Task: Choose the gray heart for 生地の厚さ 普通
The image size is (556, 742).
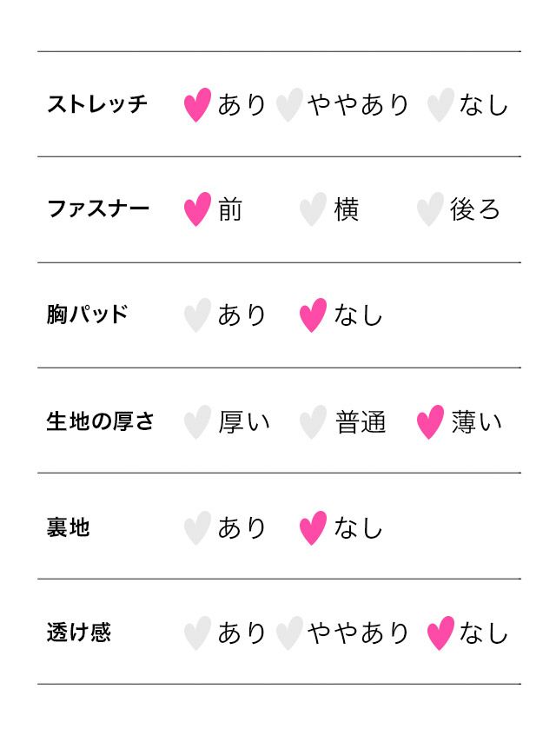Action: coord(313,422)
